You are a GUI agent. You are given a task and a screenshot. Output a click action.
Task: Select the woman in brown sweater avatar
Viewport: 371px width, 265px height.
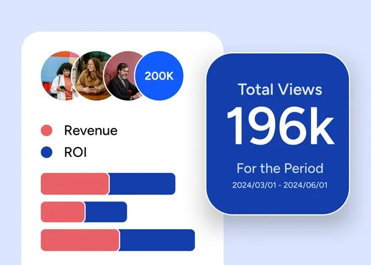click(90, 75)
